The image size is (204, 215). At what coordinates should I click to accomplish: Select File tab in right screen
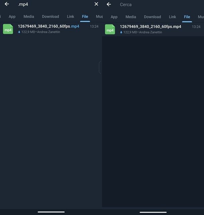(187, 17)
